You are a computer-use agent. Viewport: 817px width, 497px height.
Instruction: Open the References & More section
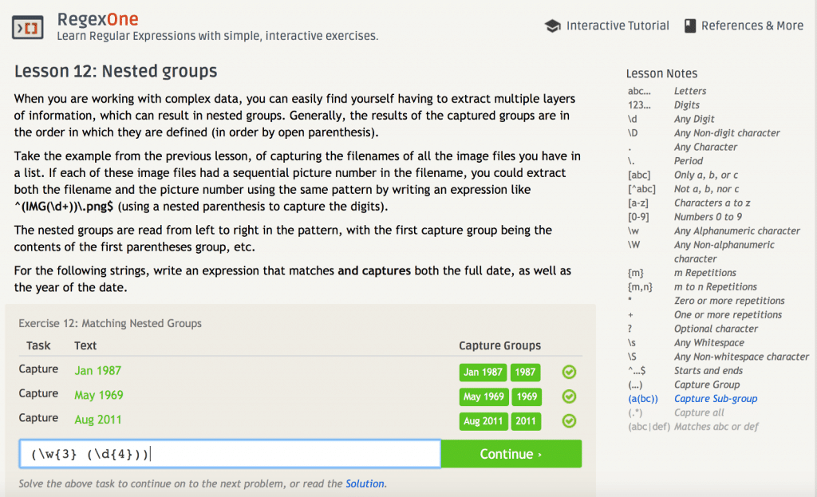click(752, 25)
